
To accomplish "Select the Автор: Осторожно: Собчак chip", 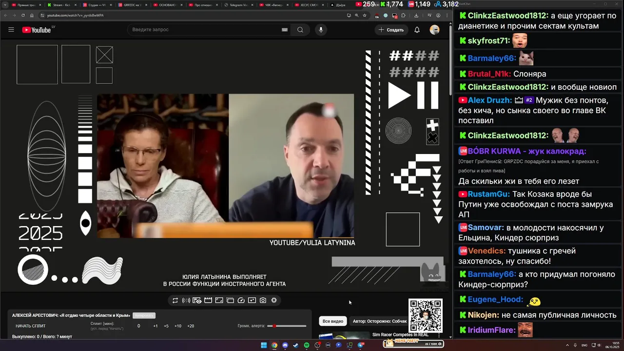I will (x=380, y=321).
